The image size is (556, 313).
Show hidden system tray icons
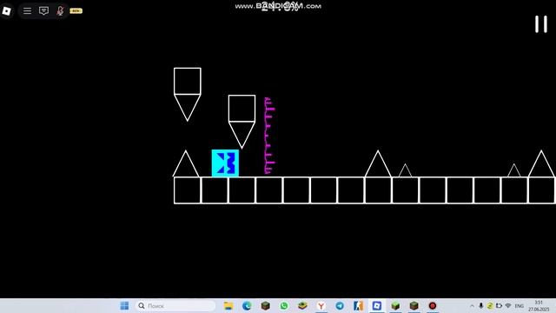pyautogui.click(x=472, y=306)
